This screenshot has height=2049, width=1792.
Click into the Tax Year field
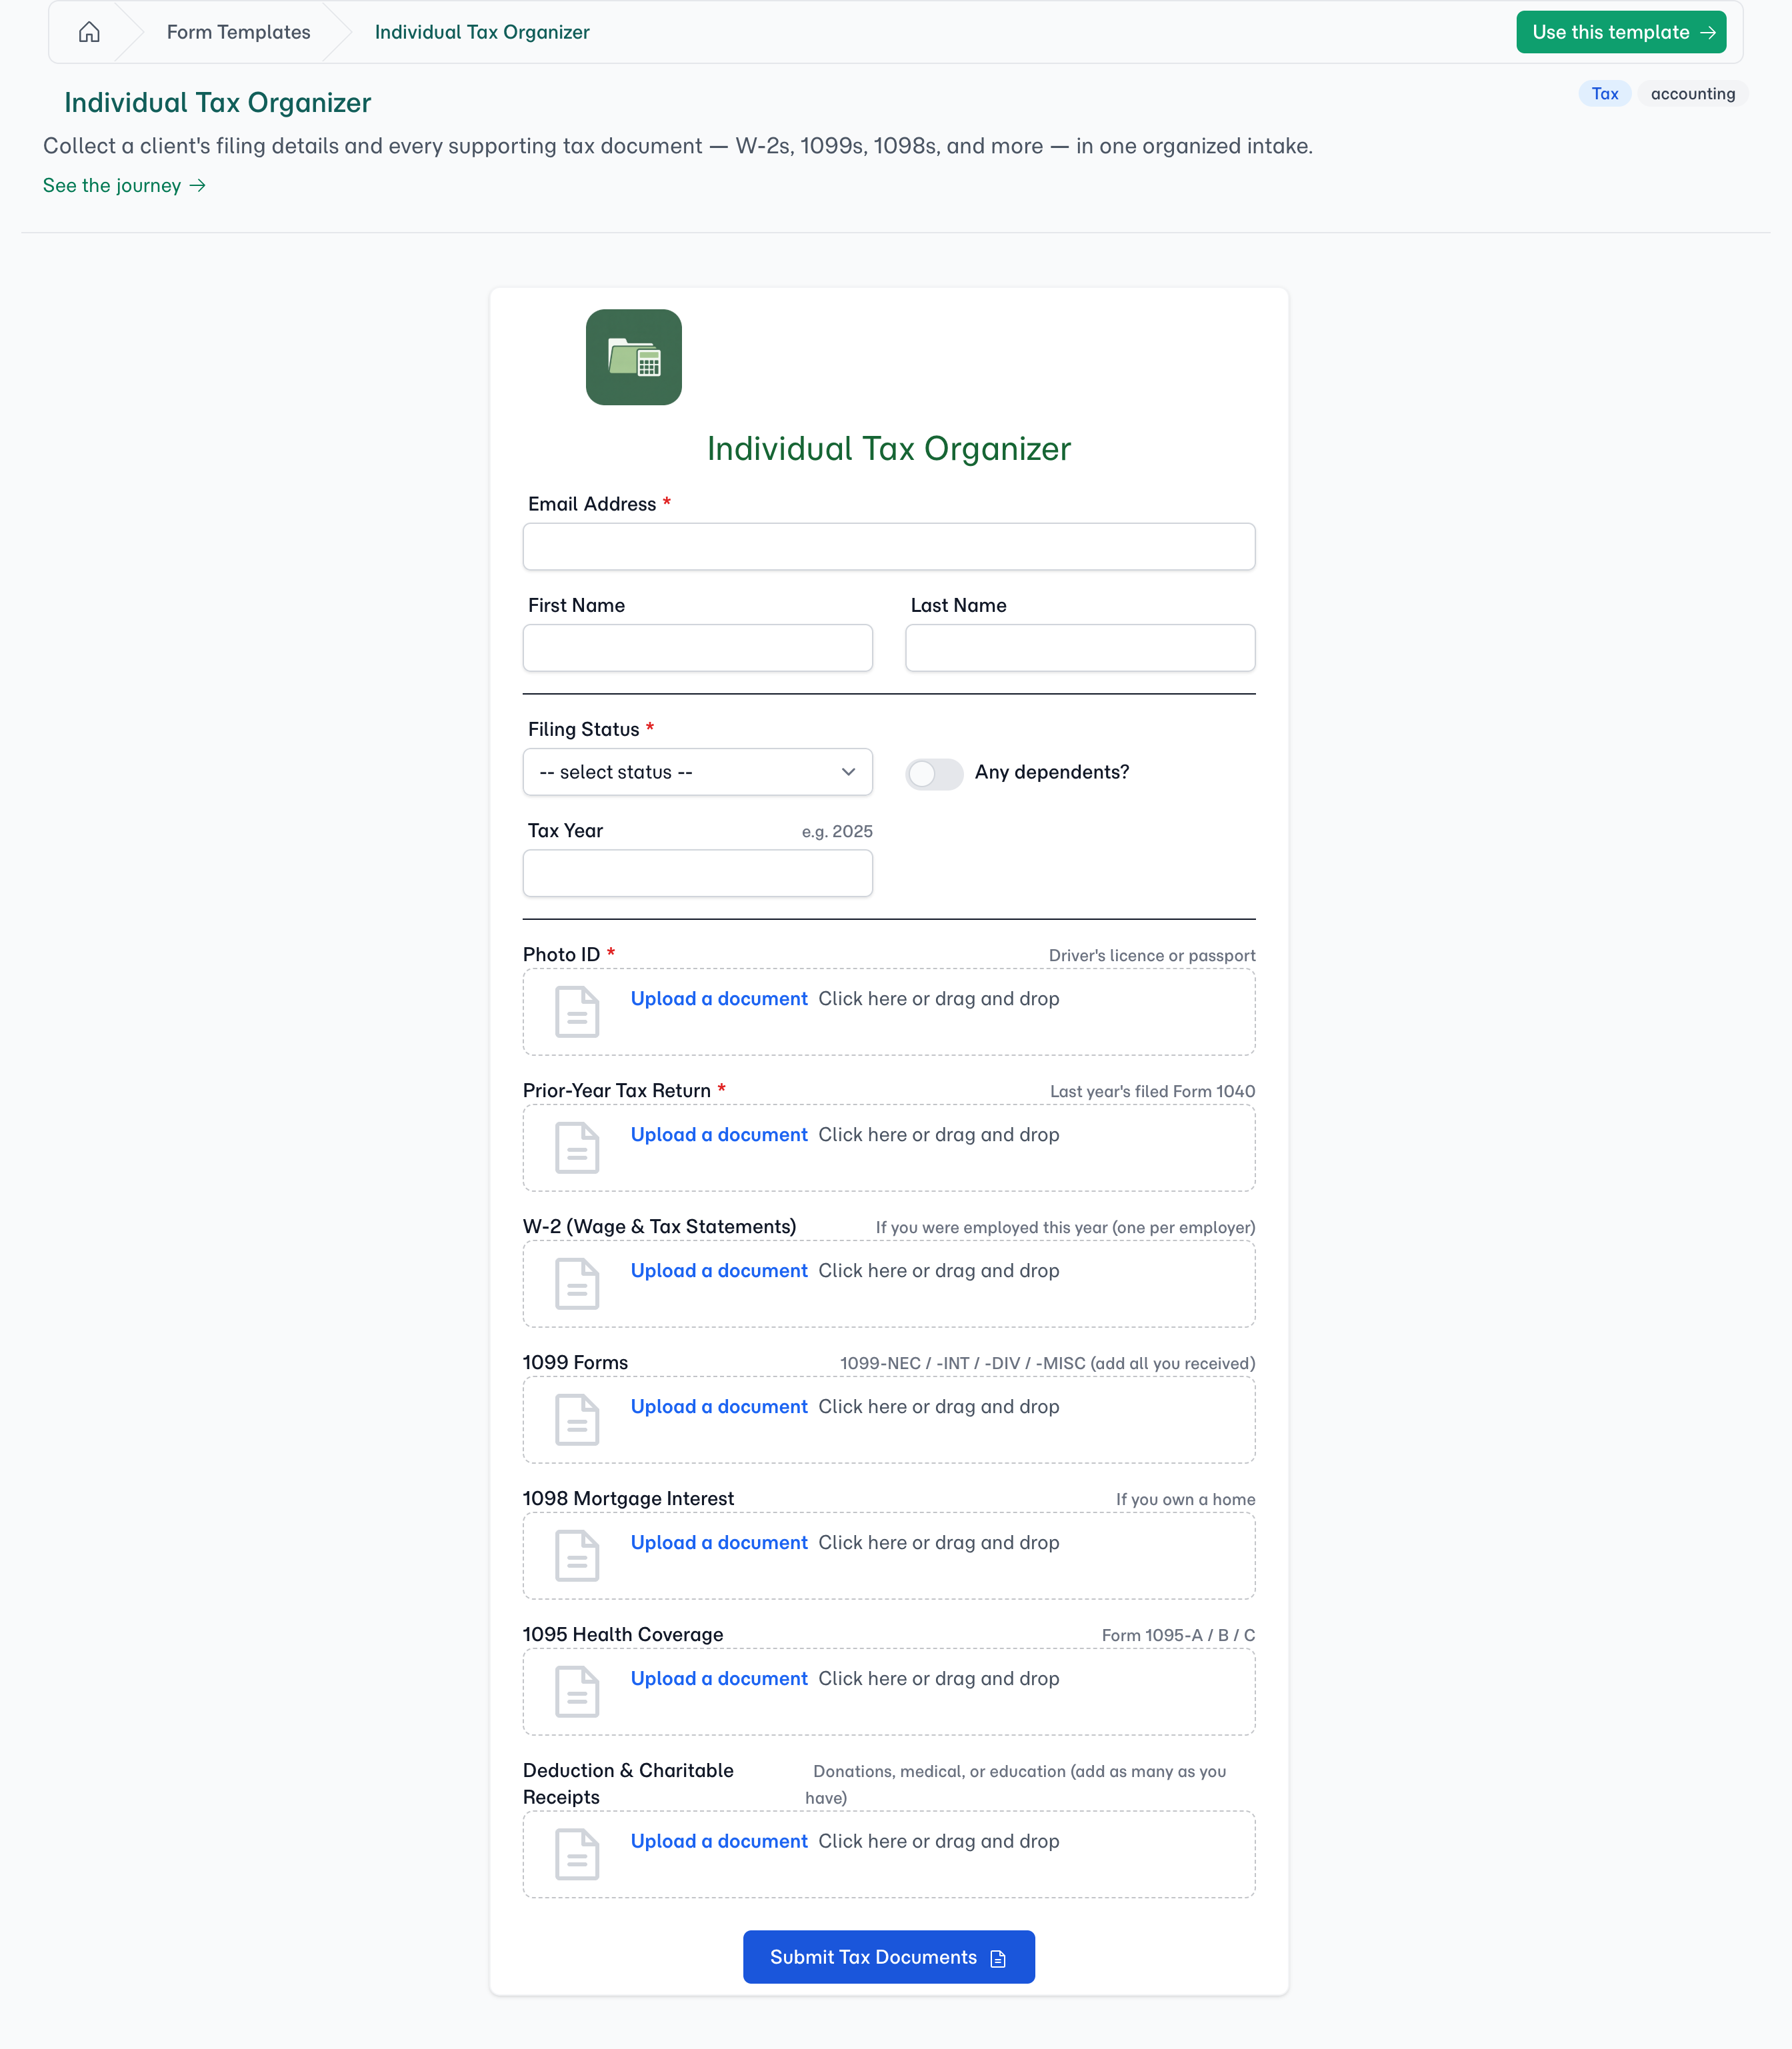coord(697,873)
